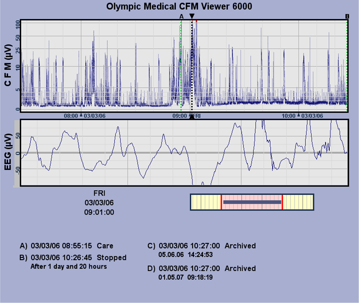Image resolution: width=359 pixels, height=303 pixels.
Task: Select event B 10:26:45 Stopped entry
Action: point(73,257)
